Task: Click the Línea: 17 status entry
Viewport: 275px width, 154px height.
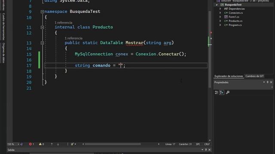Action: pyautogui.click(x=170, y=144)
